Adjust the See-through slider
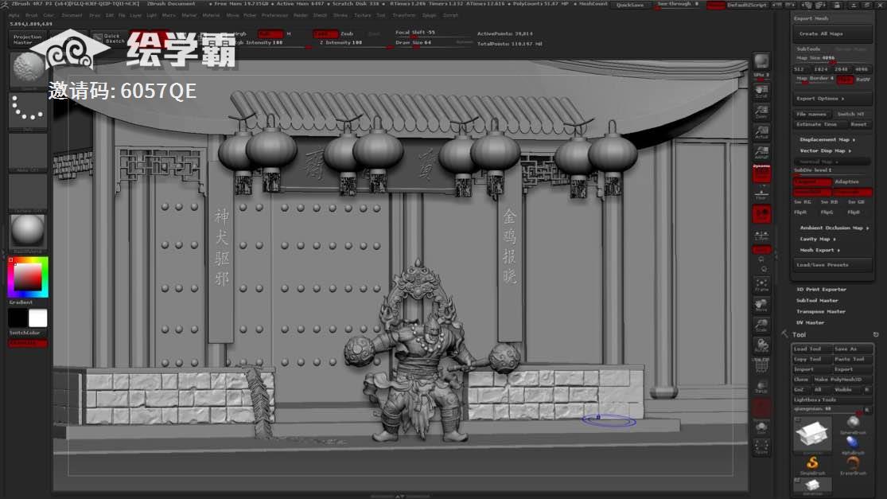 coord(678,5)
